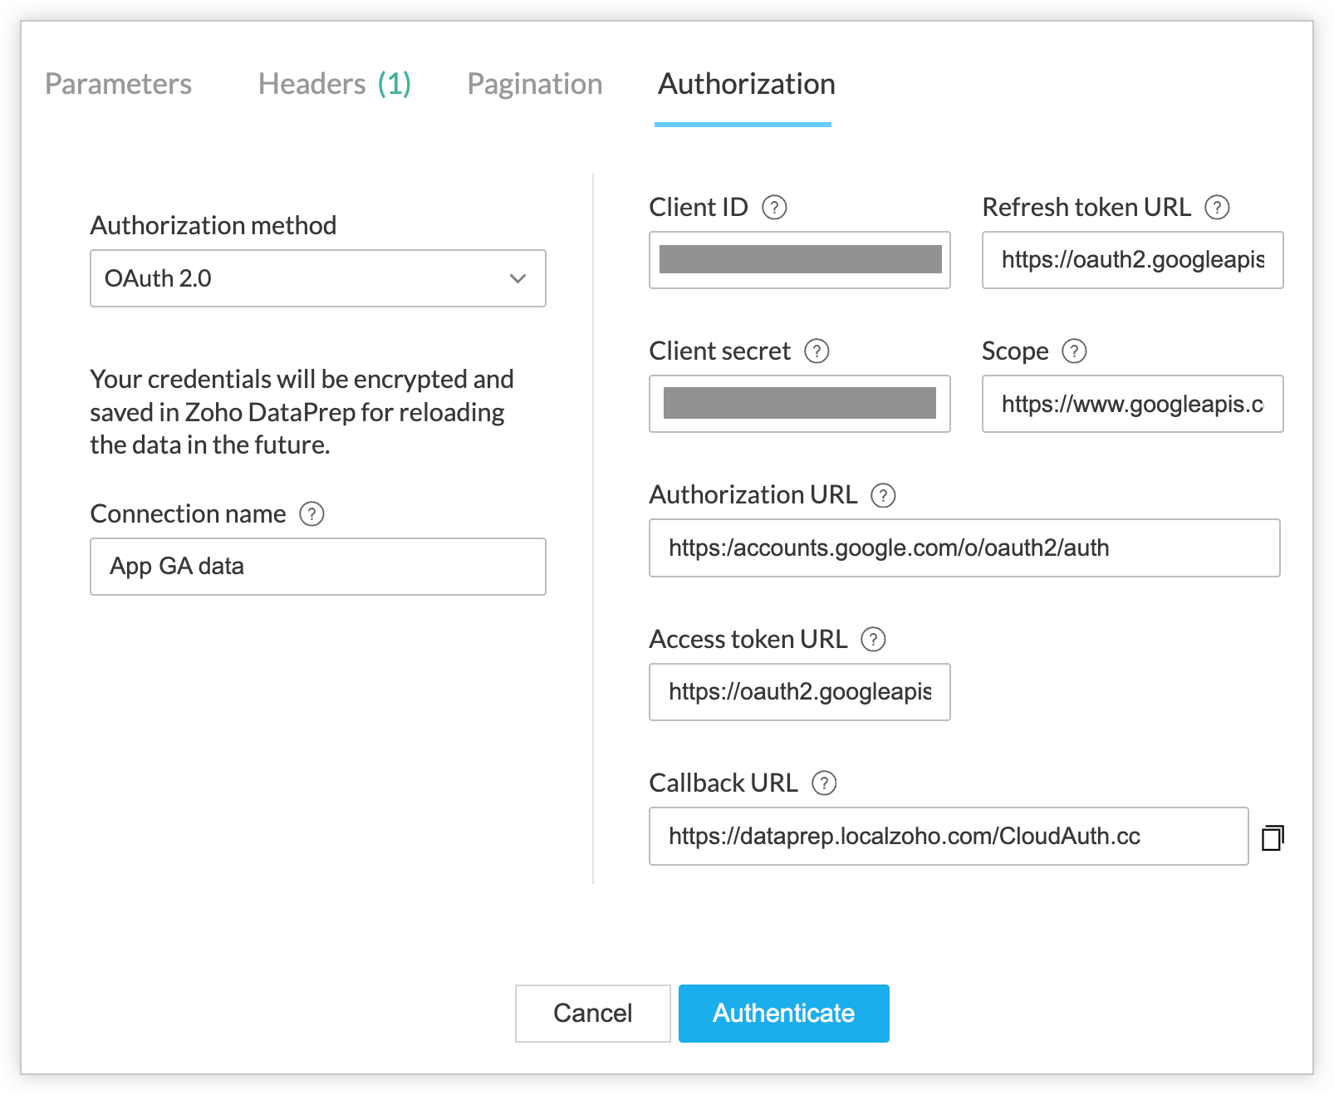
Task: Click into the Client ID field
Action: 799,260
